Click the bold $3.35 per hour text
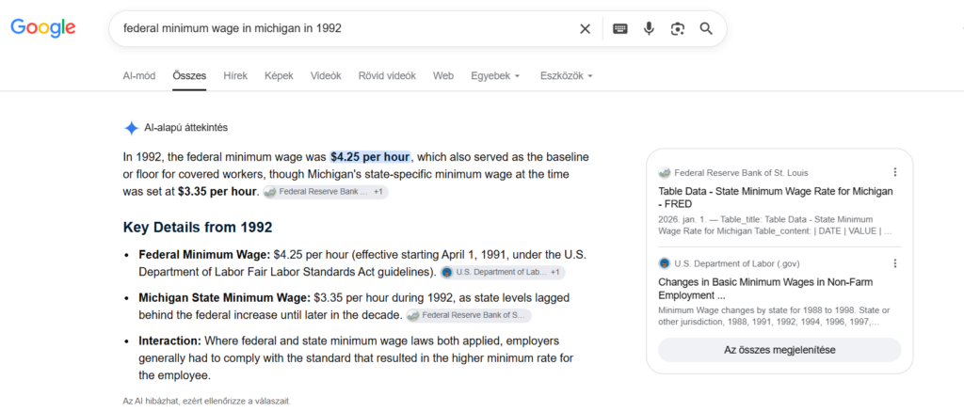The width and height of the screenshot is (964, 412). coord(217,192)
